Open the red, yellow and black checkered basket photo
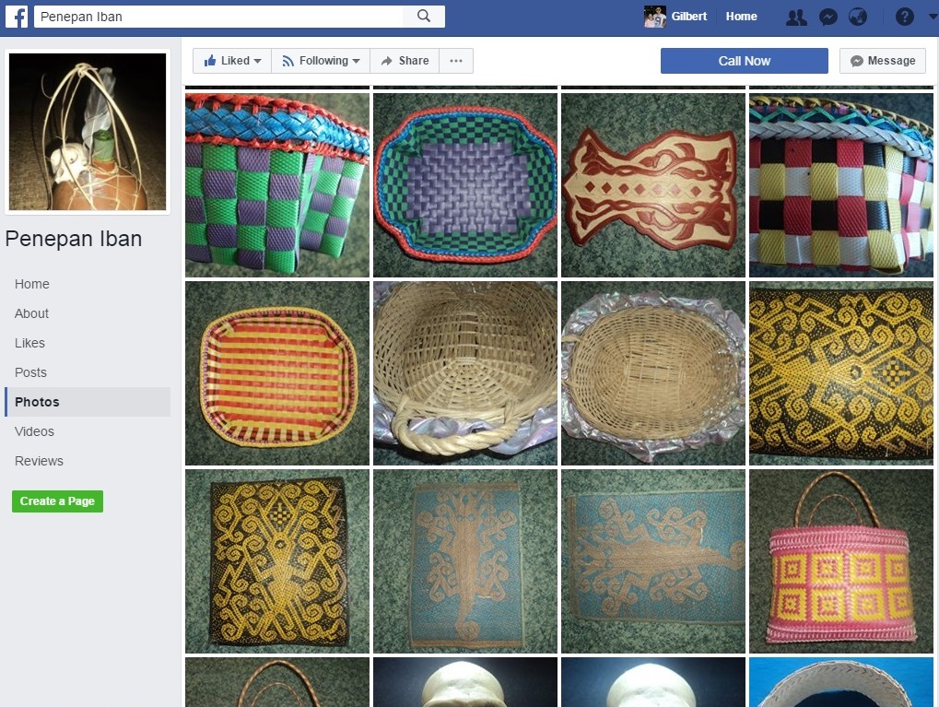The image size is (939, 707). [841, 185]
